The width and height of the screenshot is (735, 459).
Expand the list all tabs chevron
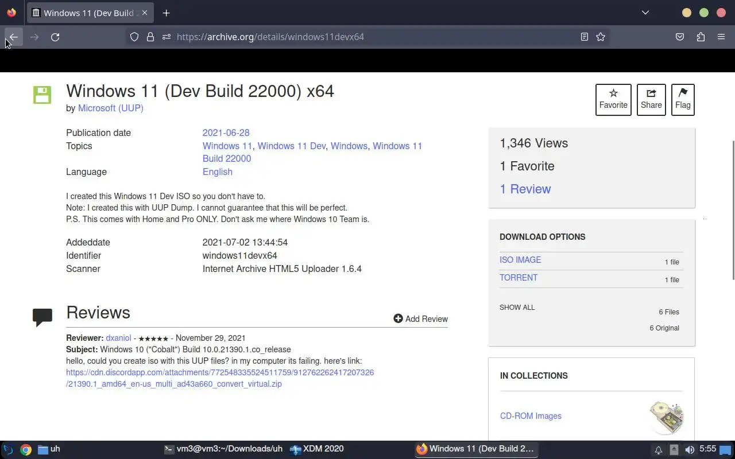(x=645, y=13)
